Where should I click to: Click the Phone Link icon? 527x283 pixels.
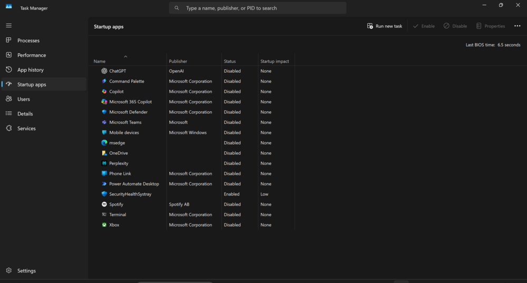pyautogui.click(x=104, y=173)
